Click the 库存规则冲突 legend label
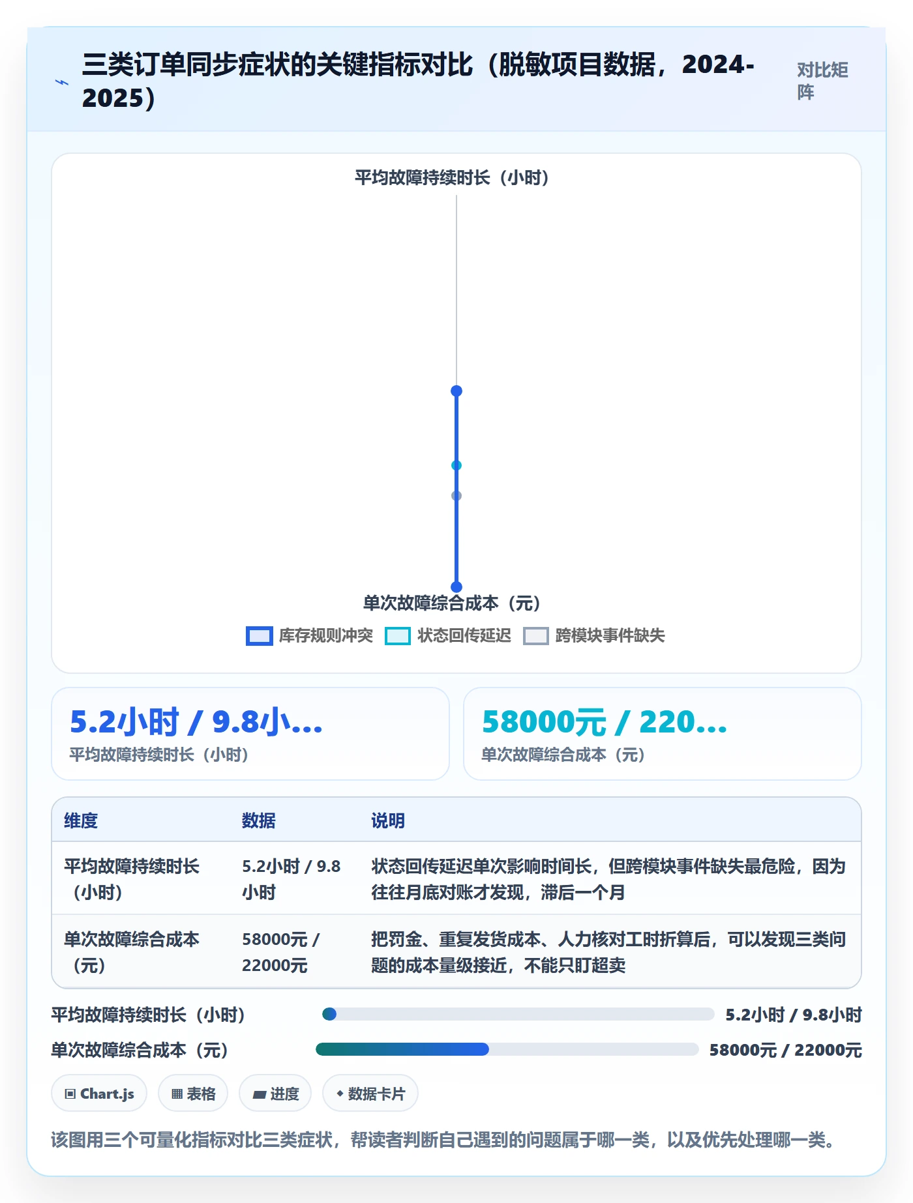Viewport: 913px width, 1203px height. pos(326,635)
